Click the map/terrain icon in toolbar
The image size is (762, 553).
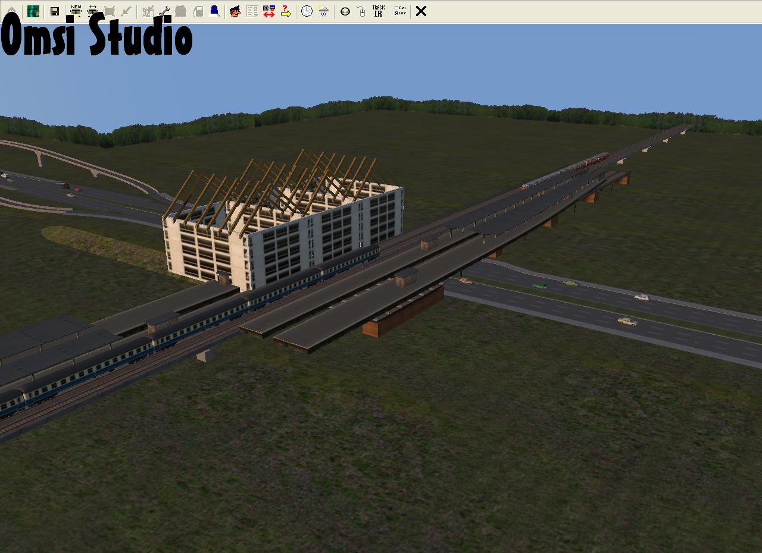tap(33, 11)
